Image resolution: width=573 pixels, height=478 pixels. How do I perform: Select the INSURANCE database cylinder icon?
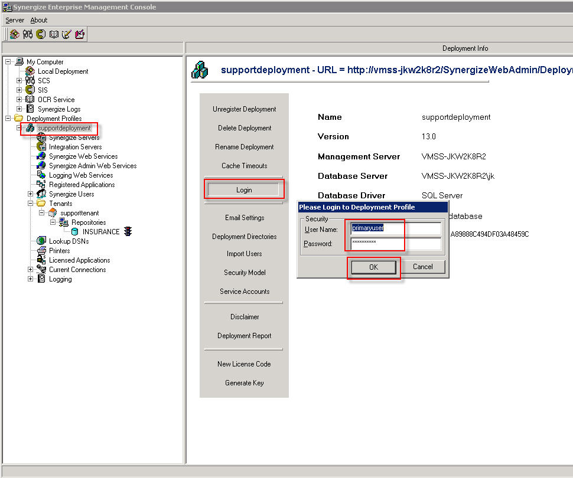click(x=75, y=231)
